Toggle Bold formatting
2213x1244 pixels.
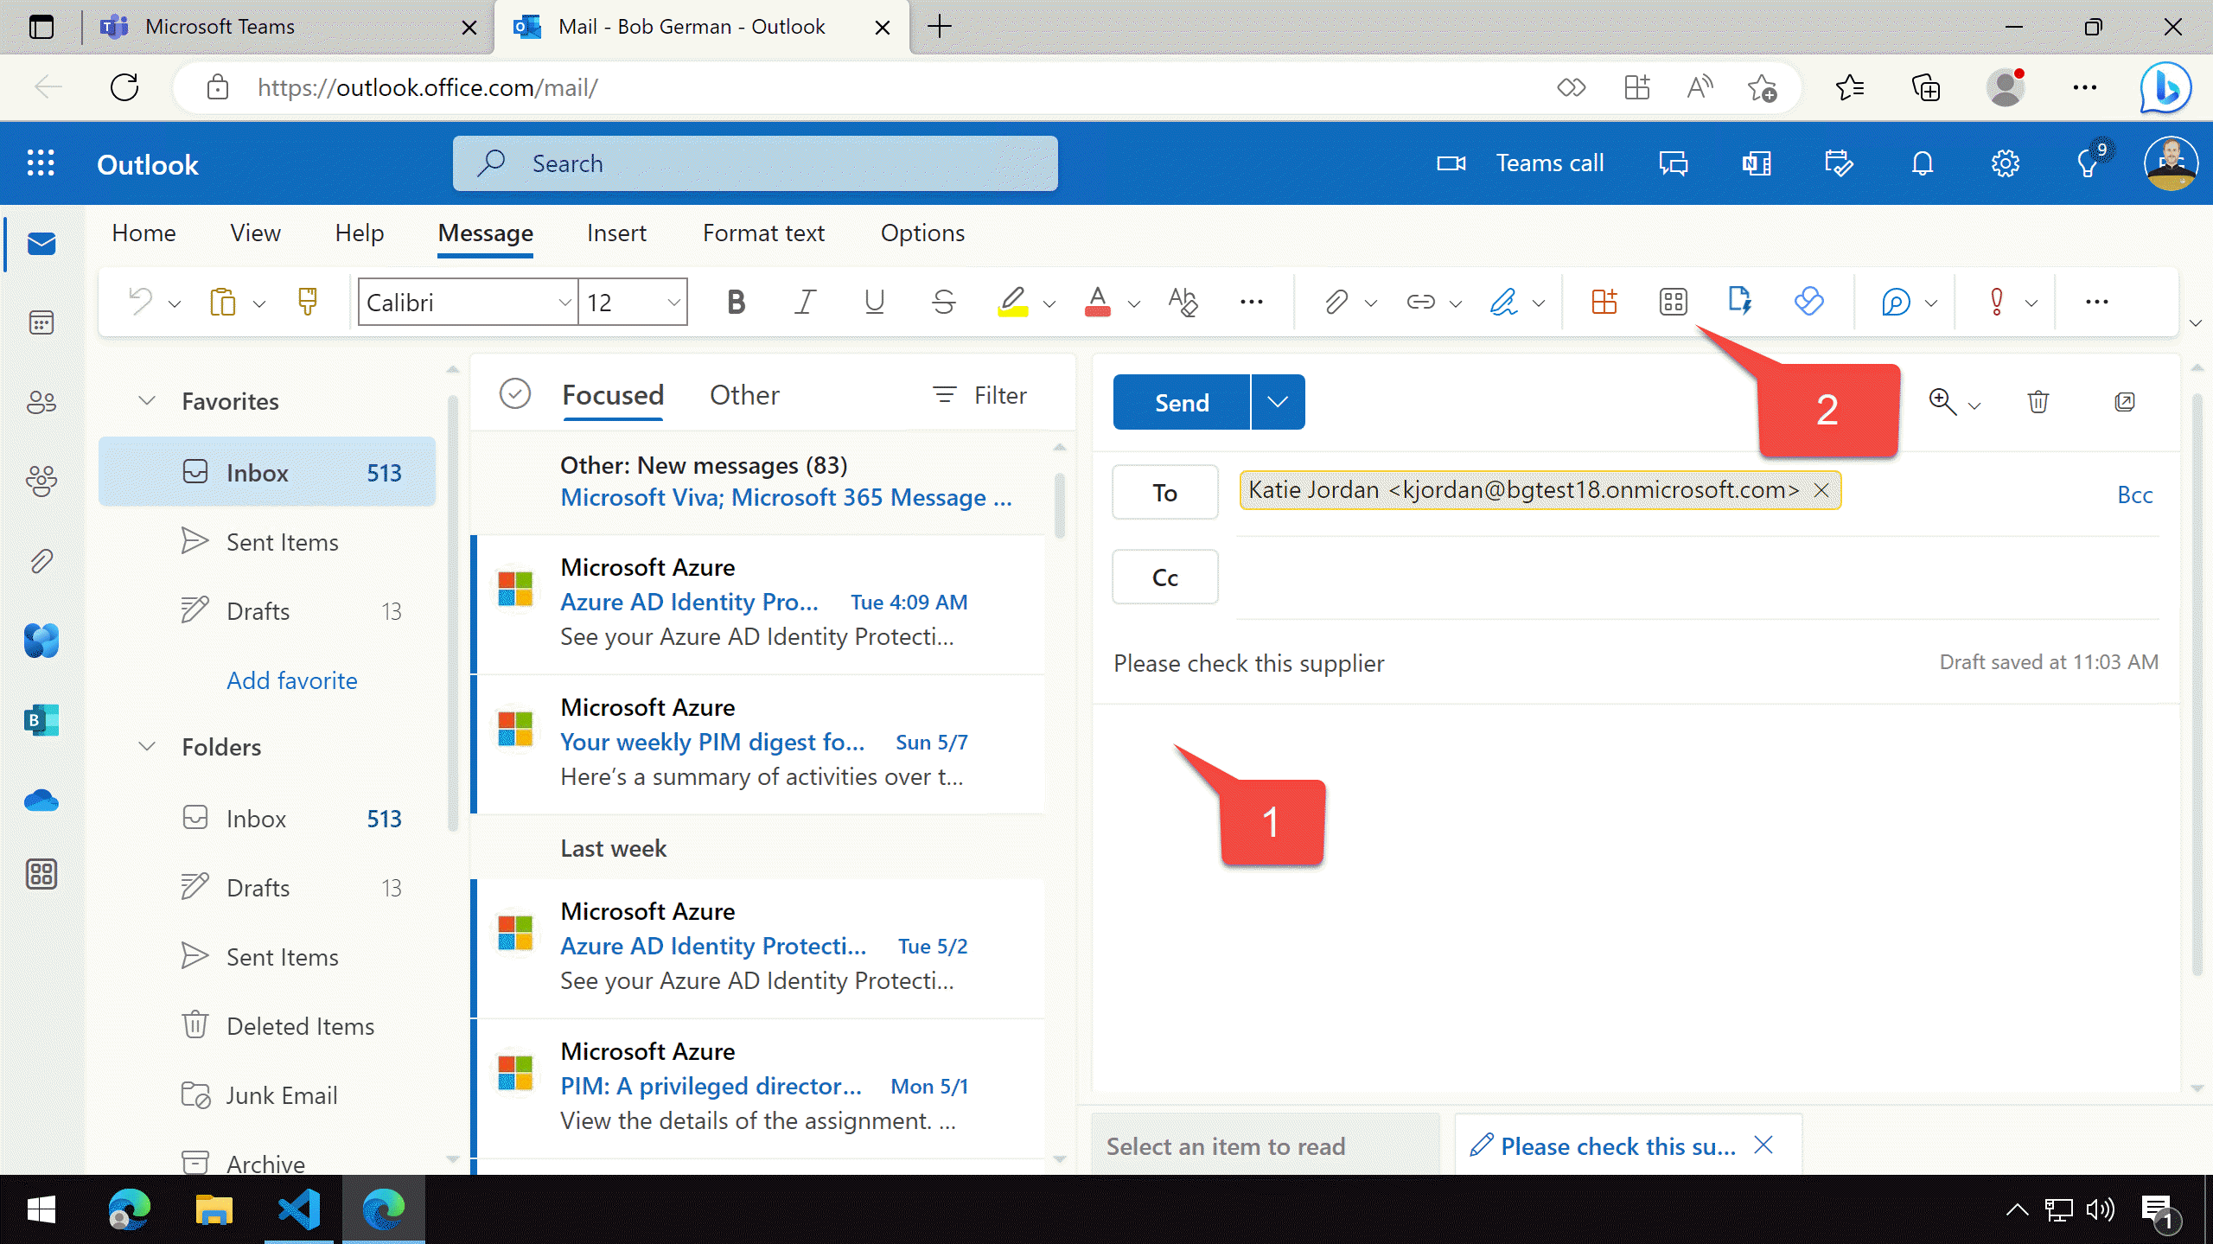(736, 302)
